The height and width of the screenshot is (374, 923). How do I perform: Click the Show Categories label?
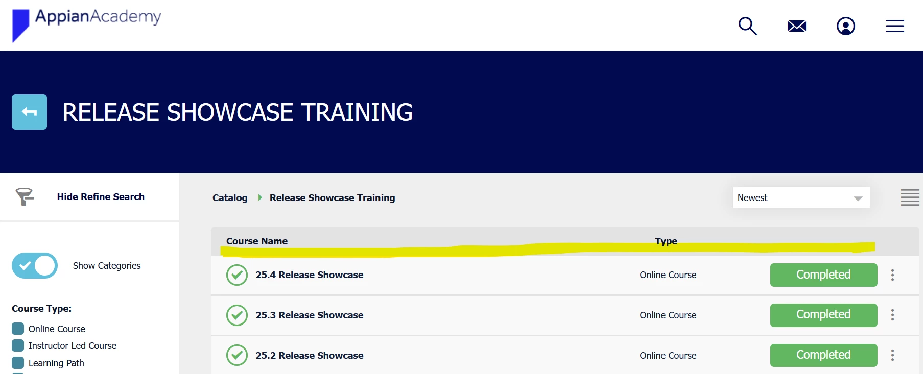point(107,266)
